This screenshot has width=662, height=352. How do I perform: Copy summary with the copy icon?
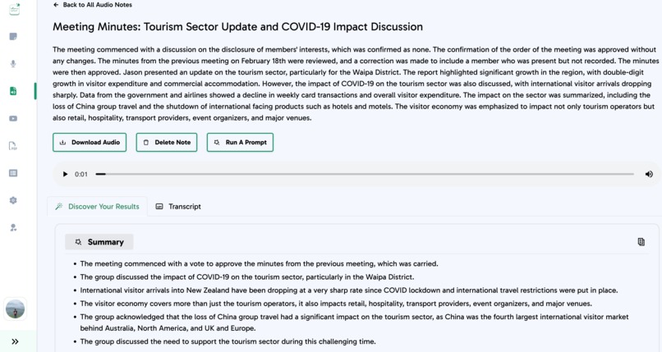point(641,241)
